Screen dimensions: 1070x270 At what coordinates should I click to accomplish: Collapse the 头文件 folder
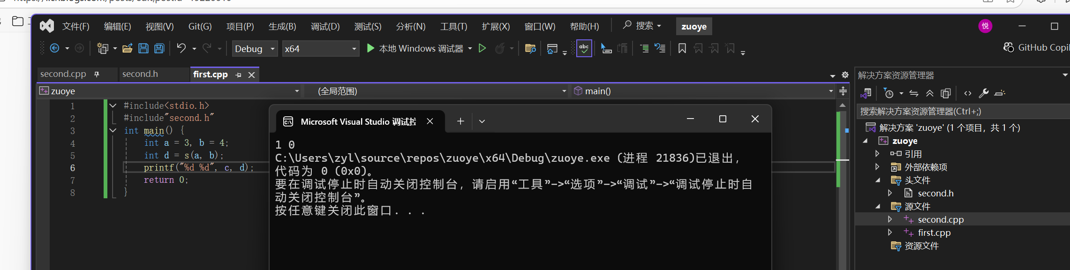tap(878, 180)
